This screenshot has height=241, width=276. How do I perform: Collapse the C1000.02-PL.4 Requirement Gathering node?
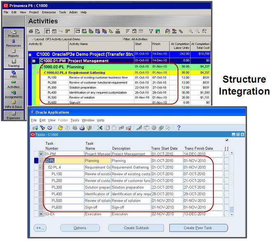(37, 72)
